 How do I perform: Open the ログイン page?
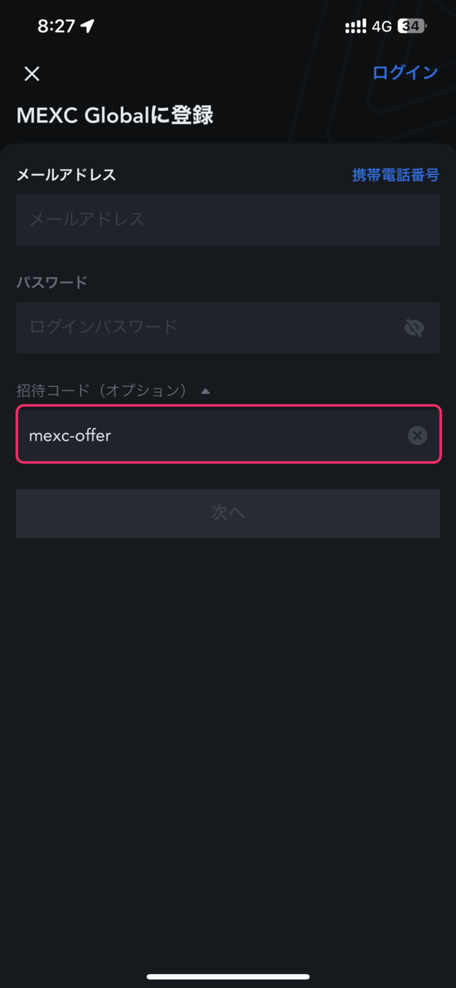[x=404, y=72]
